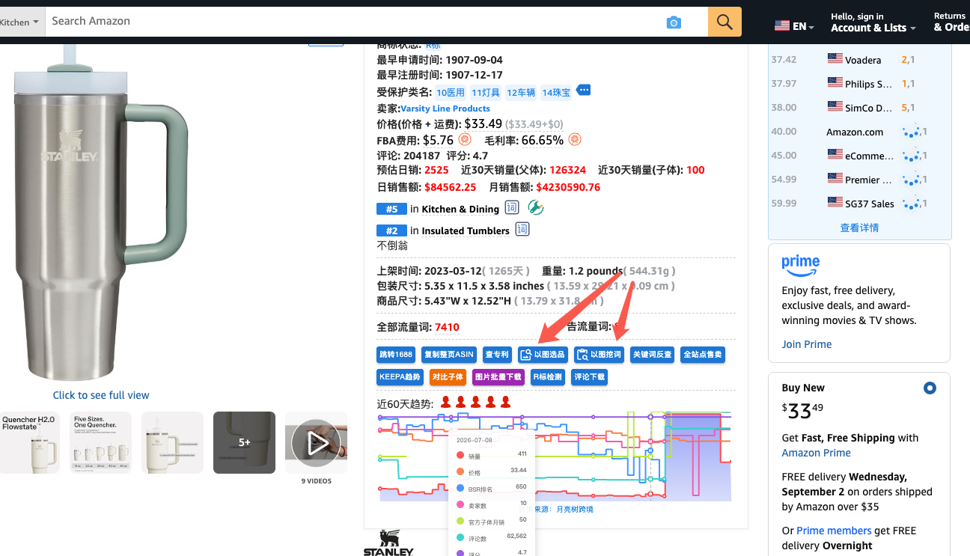
Task: Click the Prime logo in the sidebar
Action: (801, 264)
